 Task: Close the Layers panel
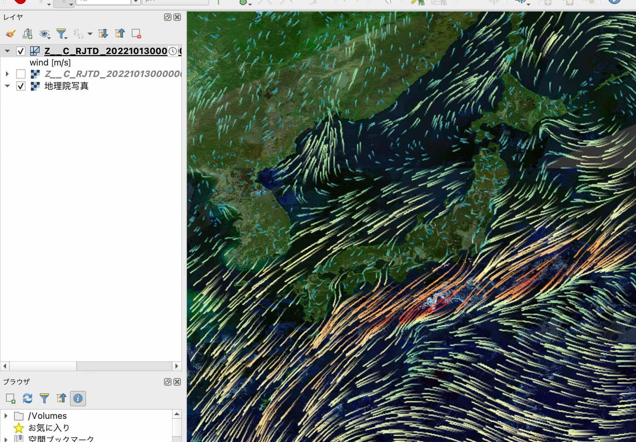[x=177, y=17]
